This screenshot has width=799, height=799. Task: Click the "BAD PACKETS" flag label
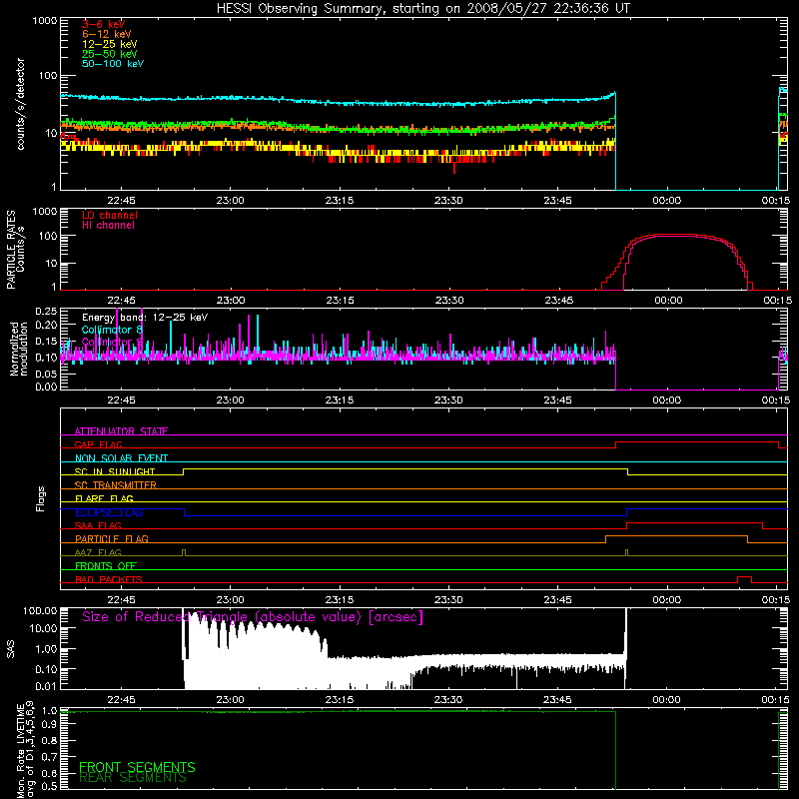pyautogui.click(x=109, y=579)
